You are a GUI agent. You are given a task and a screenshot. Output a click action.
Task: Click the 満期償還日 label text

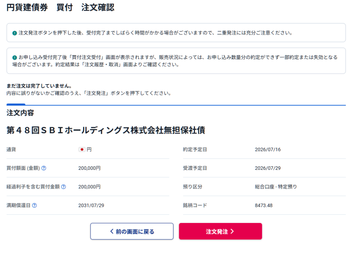(18, 205)
